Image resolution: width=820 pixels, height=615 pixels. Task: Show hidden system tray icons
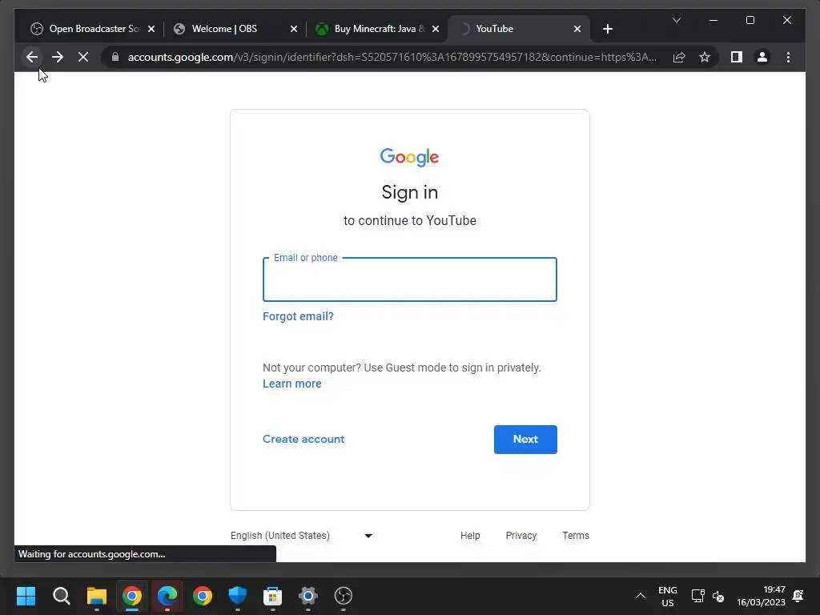(640, 596)
